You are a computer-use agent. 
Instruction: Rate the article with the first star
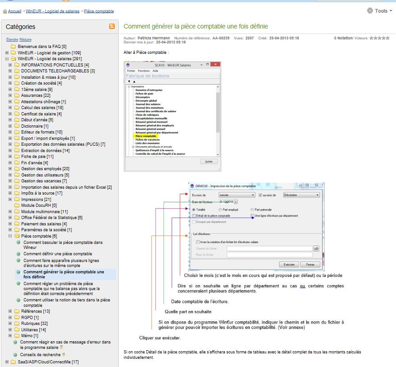372,38
